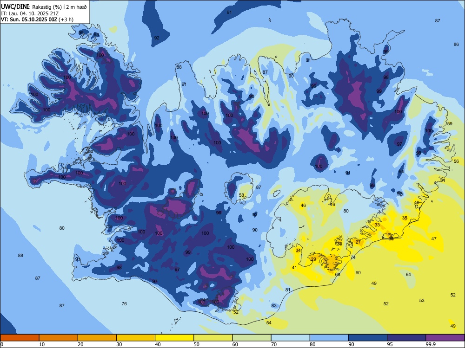Click the bright yellow 40–50 legend segment
This screenshot has width=465, height=348.
point(174,338)
